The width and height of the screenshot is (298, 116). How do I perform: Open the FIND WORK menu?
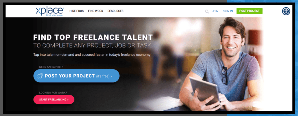95,11
